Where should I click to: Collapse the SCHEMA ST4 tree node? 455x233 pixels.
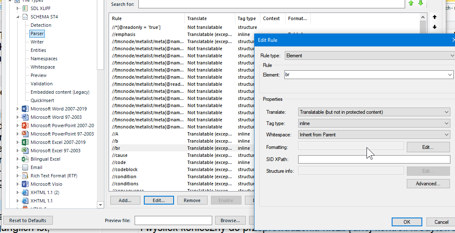point(18,17)
